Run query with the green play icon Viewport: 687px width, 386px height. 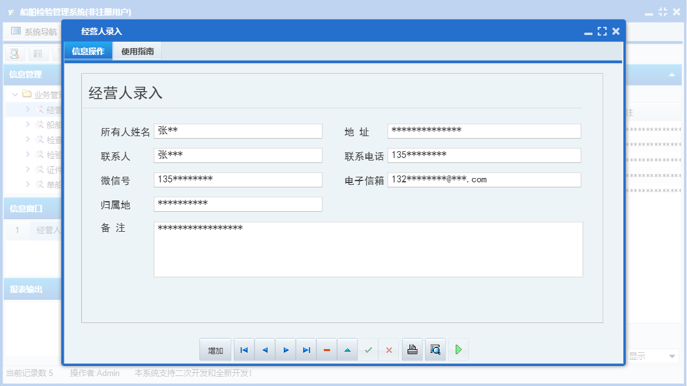pyautogui.click(x=458, y=349)
